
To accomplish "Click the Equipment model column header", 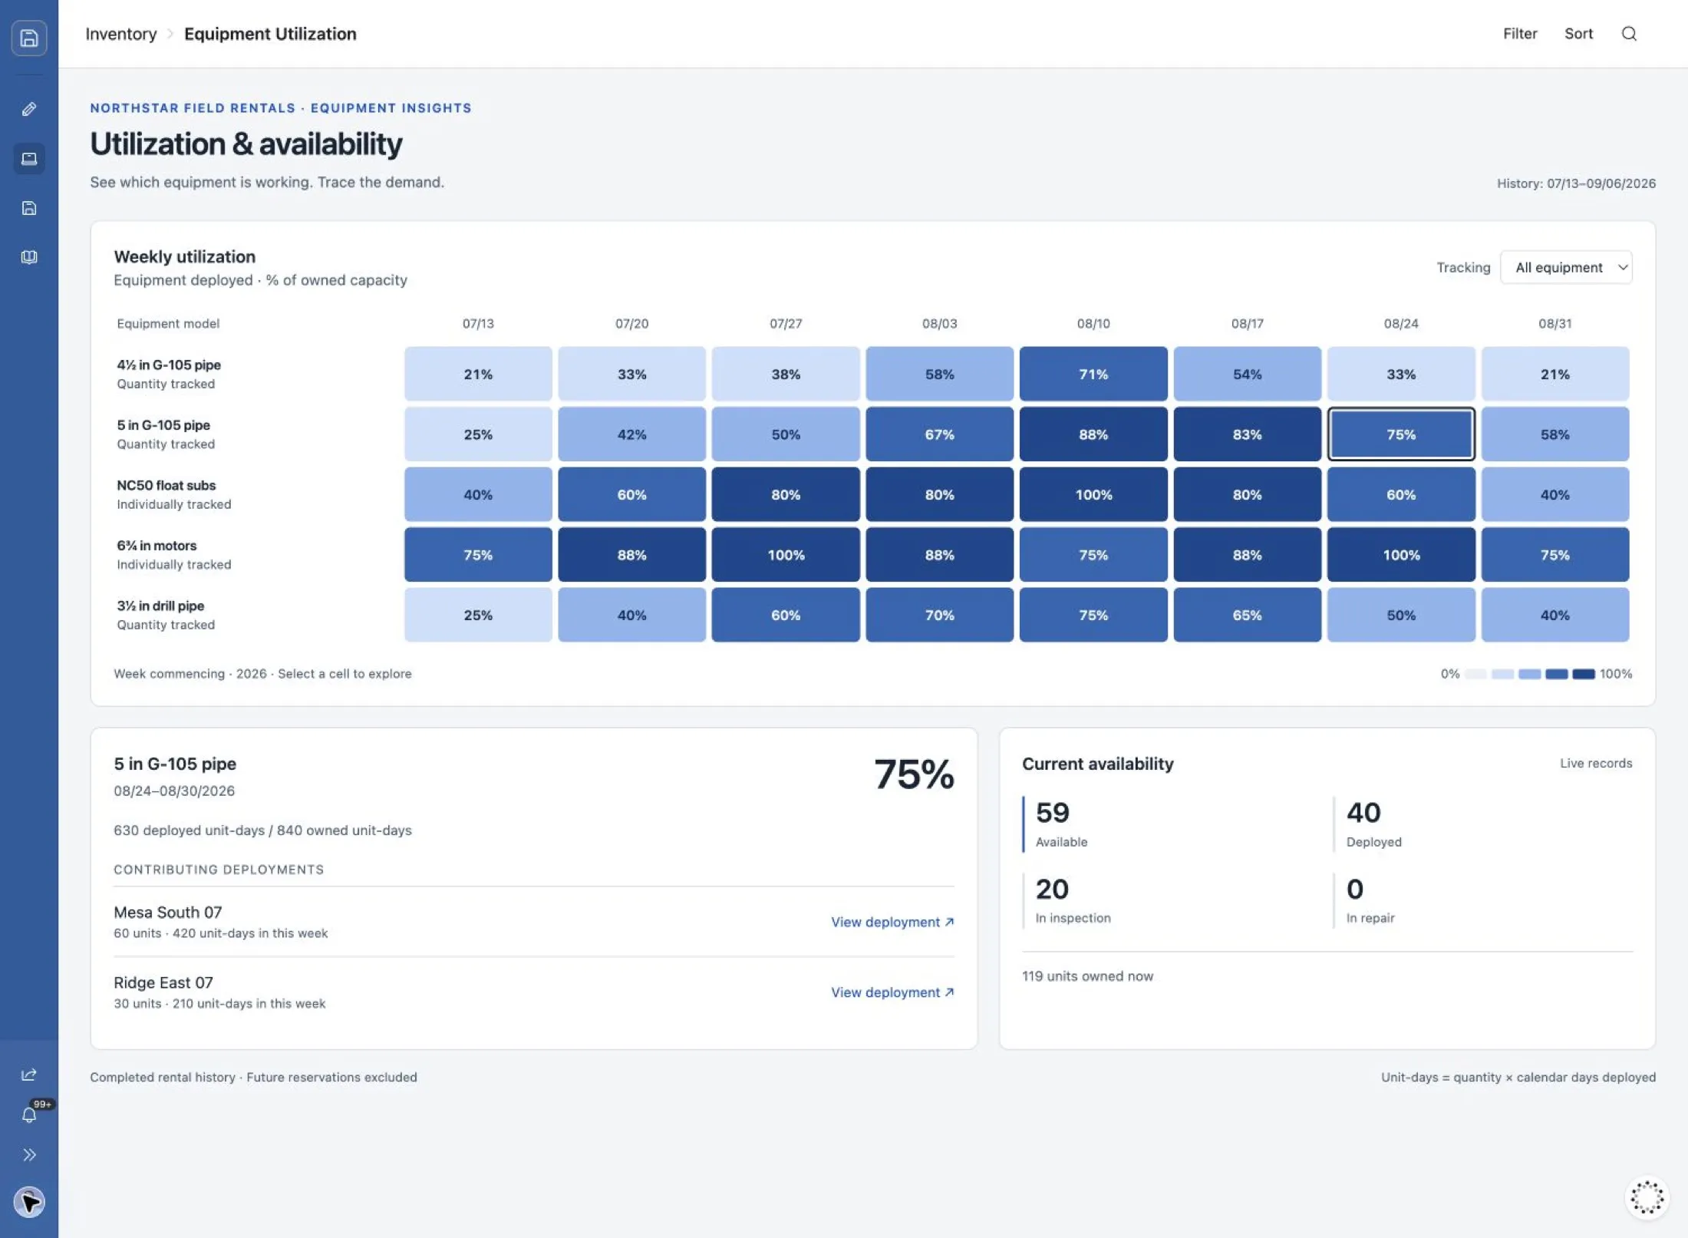I will 168,324.
